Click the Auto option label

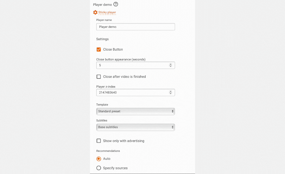(107, 159)
